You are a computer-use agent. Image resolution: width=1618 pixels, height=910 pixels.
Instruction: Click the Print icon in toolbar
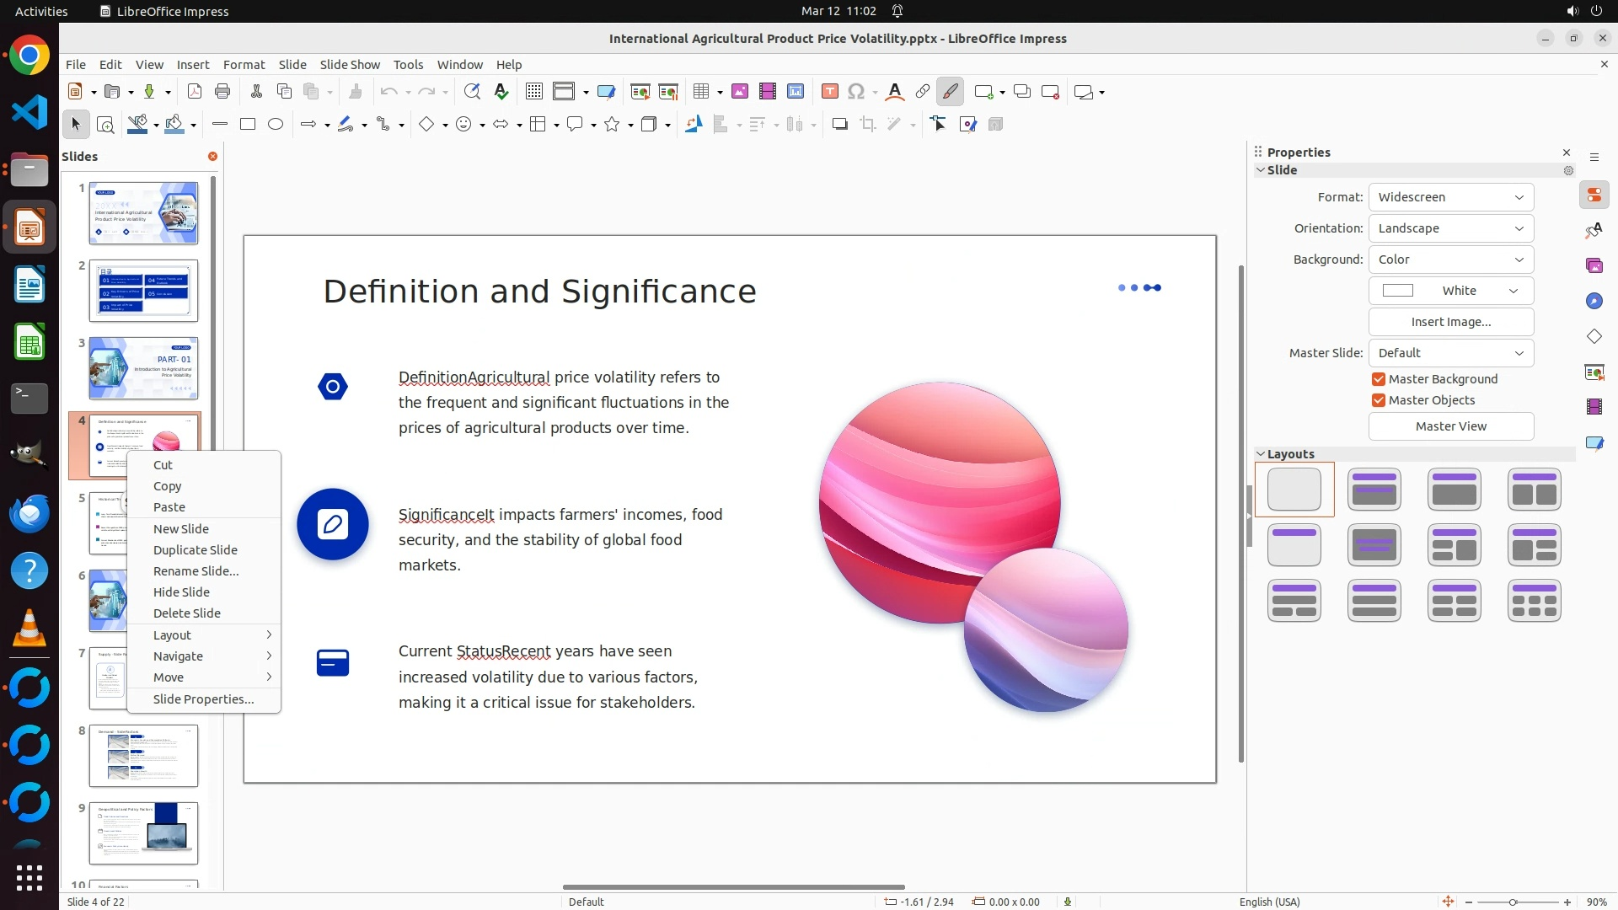[222, 92]
